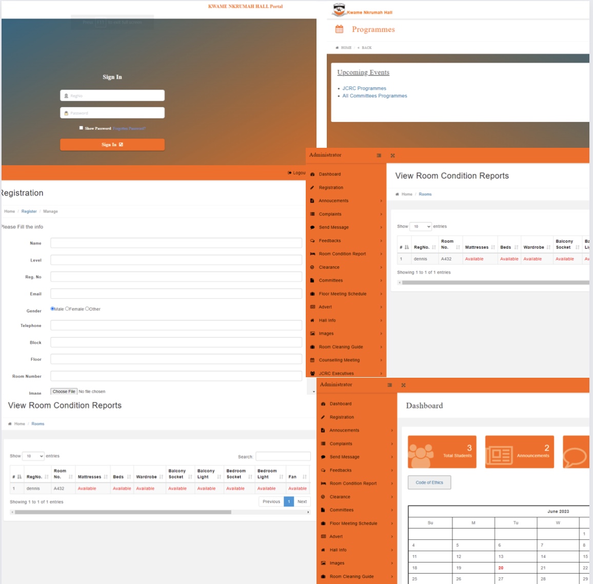Click the Dashboard gauge icon in the sidebar beside View Room Condition Reports
This screenshot has height=584, width=593.
312,174
